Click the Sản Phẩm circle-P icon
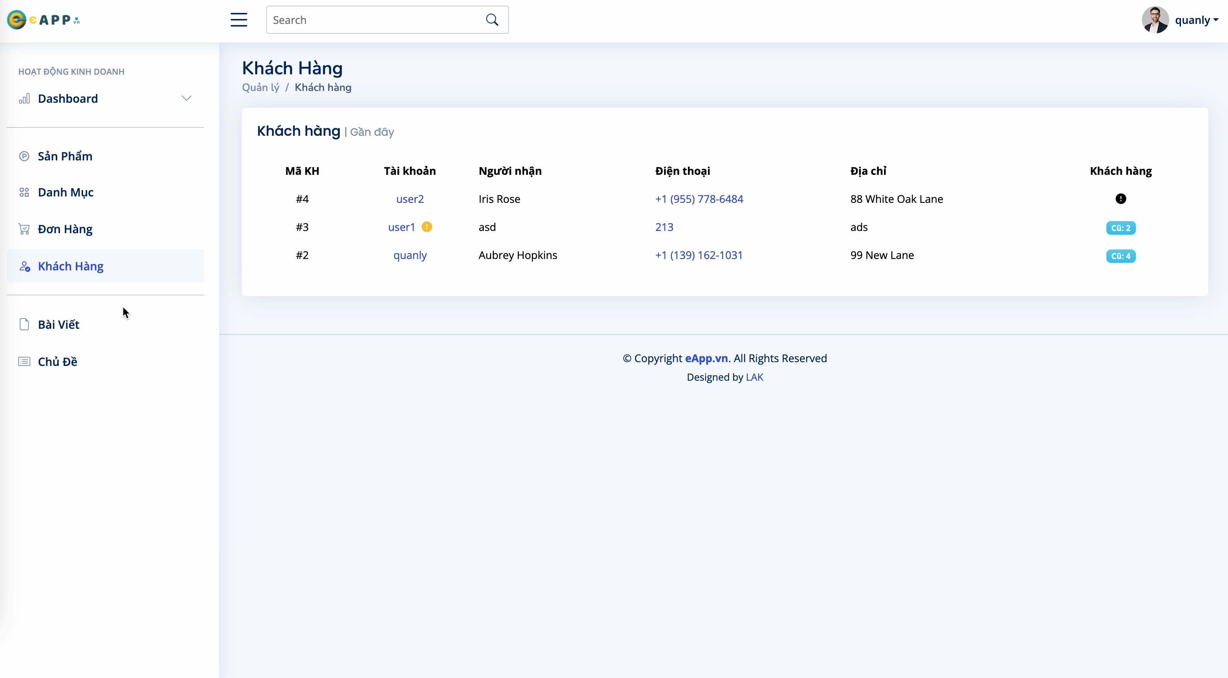Viewport: 1228px width, 678px height. [x=24, y=156]
